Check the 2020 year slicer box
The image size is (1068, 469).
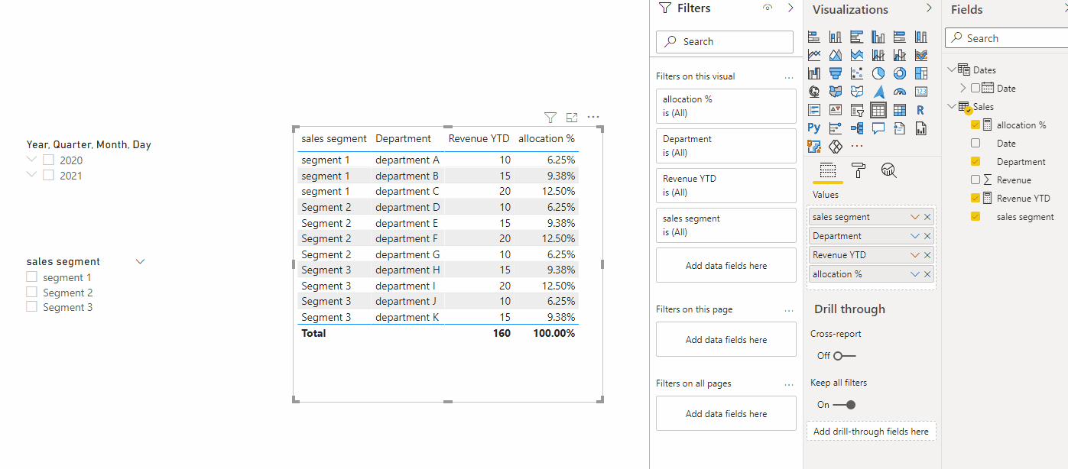click(48, 160)
